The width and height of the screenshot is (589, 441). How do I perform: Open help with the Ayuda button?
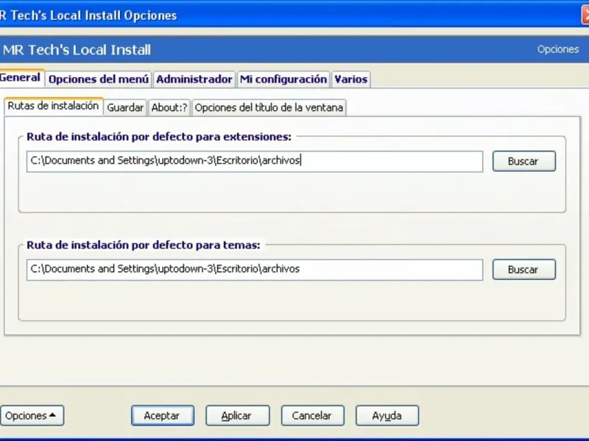point(387,415)
